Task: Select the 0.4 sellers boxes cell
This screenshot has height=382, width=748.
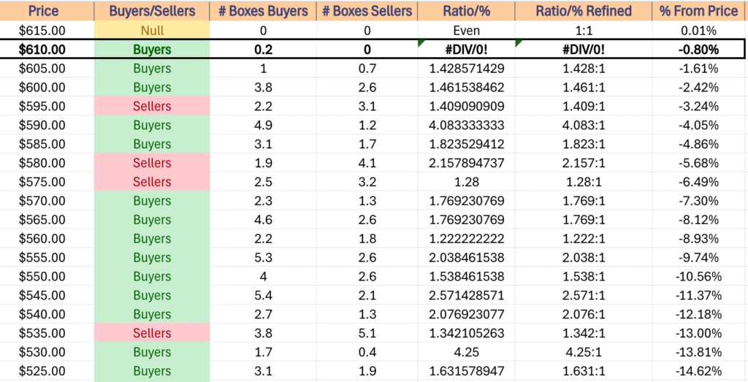Action: coord(367,352)
